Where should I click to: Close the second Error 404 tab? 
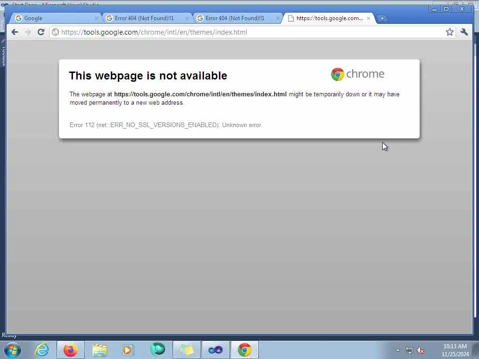coord(278,18)
